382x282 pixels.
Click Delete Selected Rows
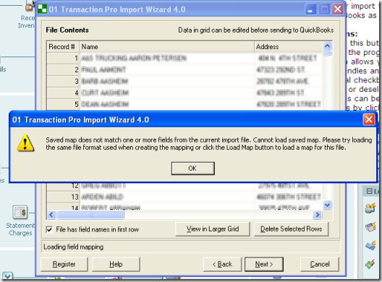click(291, 229)
